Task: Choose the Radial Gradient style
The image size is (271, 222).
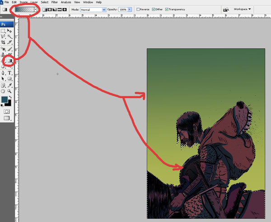Action: click(50, 9)
